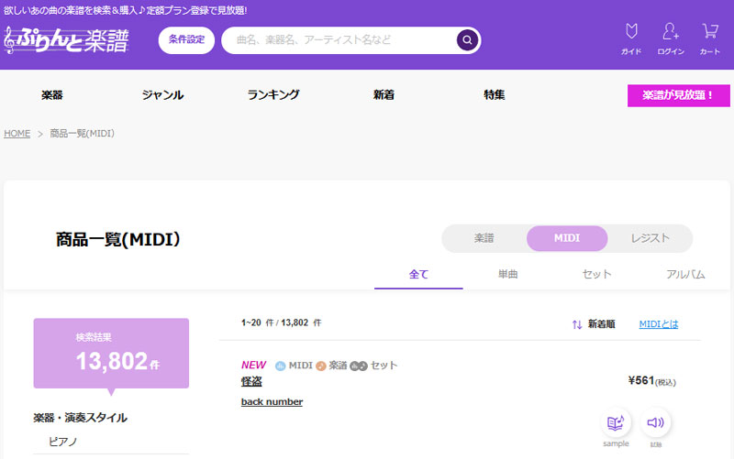734x459 pixels.
Task: Open the 楽器 navigation menu
Action: [x=52, y=95]
